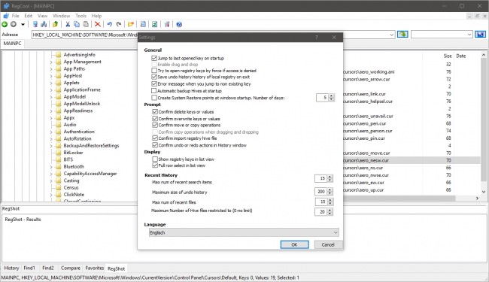Select the Bluetooth folder in tree
489x282 pixels.
74,167
